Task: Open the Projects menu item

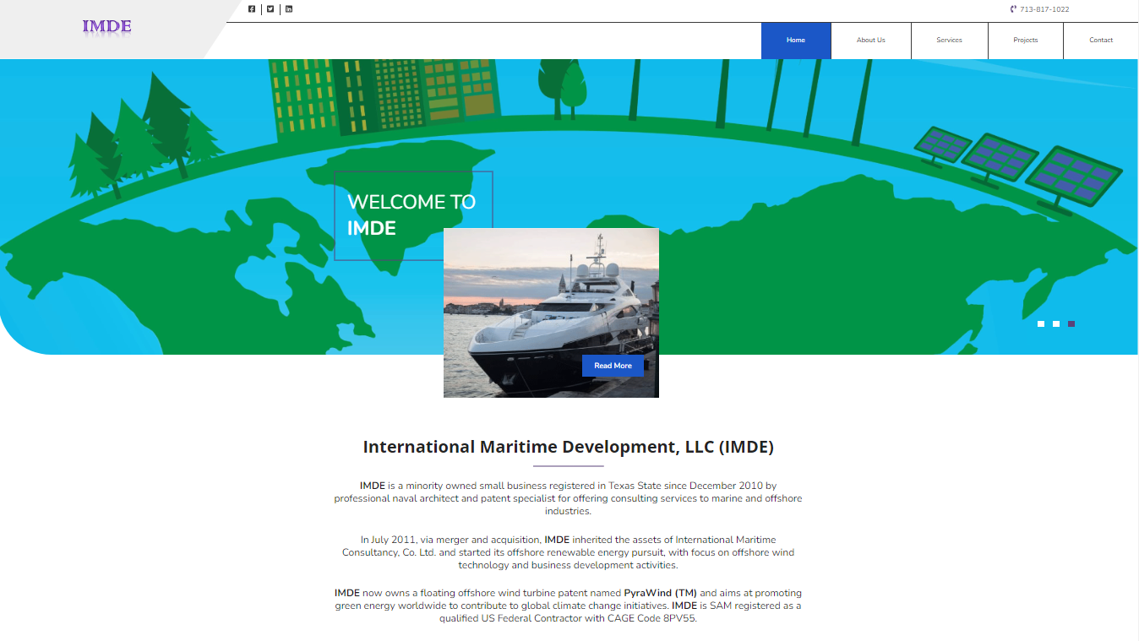Action: 1025,41
